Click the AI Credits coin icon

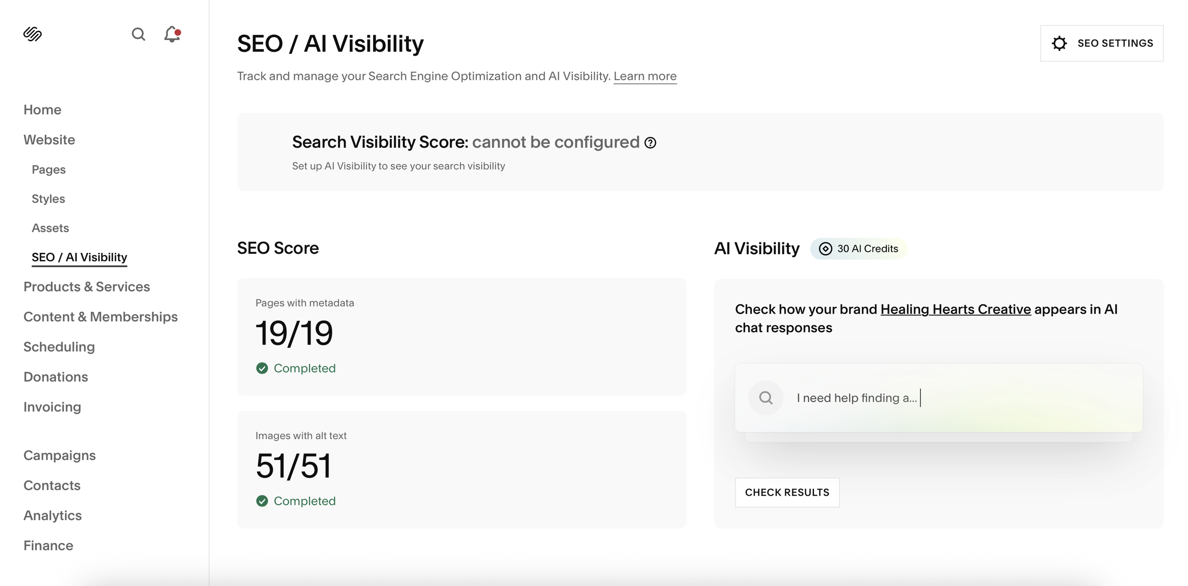(825, 249)
